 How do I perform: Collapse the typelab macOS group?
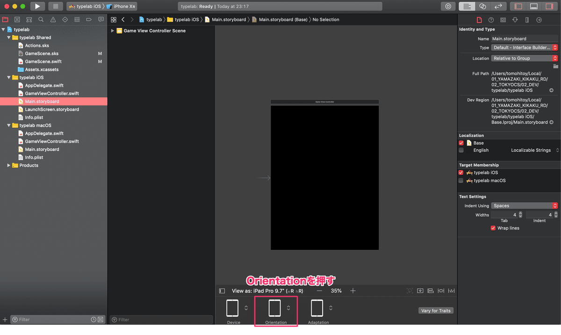(x=9, y=125)
